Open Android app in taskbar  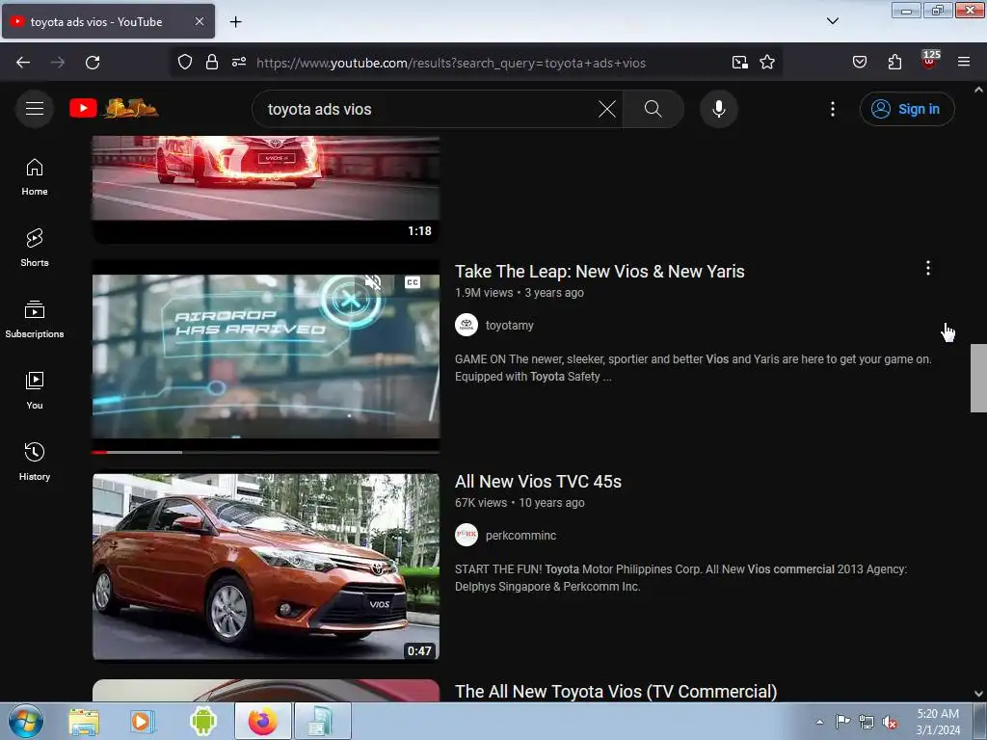(202, 721)
